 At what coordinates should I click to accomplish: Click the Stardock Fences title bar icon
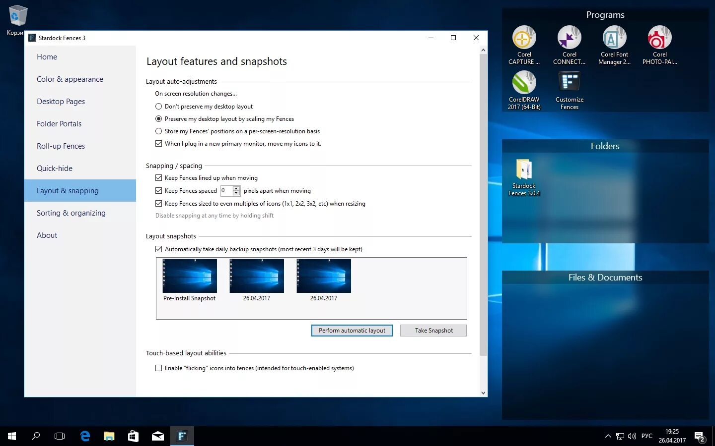(x=32, y=38)
